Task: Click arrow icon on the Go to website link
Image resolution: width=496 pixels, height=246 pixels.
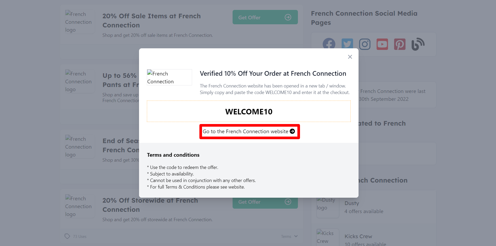Action: click(x=292, y=131)
